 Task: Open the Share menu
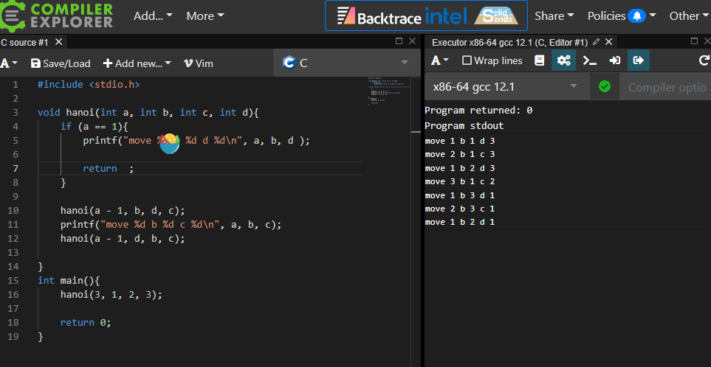pos(554,15)
